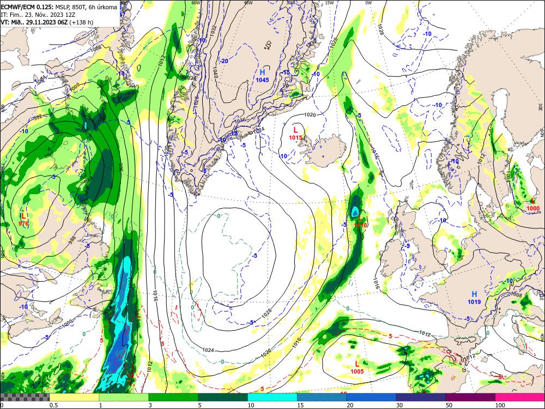
Task: Click the blue H 1019 high label
Action: point(474,298)
